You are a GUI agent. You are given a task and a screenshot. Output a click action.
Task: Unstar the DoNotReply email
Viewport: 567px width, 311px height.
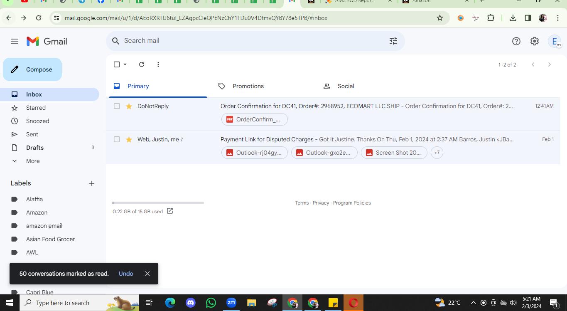coord(129,106)
